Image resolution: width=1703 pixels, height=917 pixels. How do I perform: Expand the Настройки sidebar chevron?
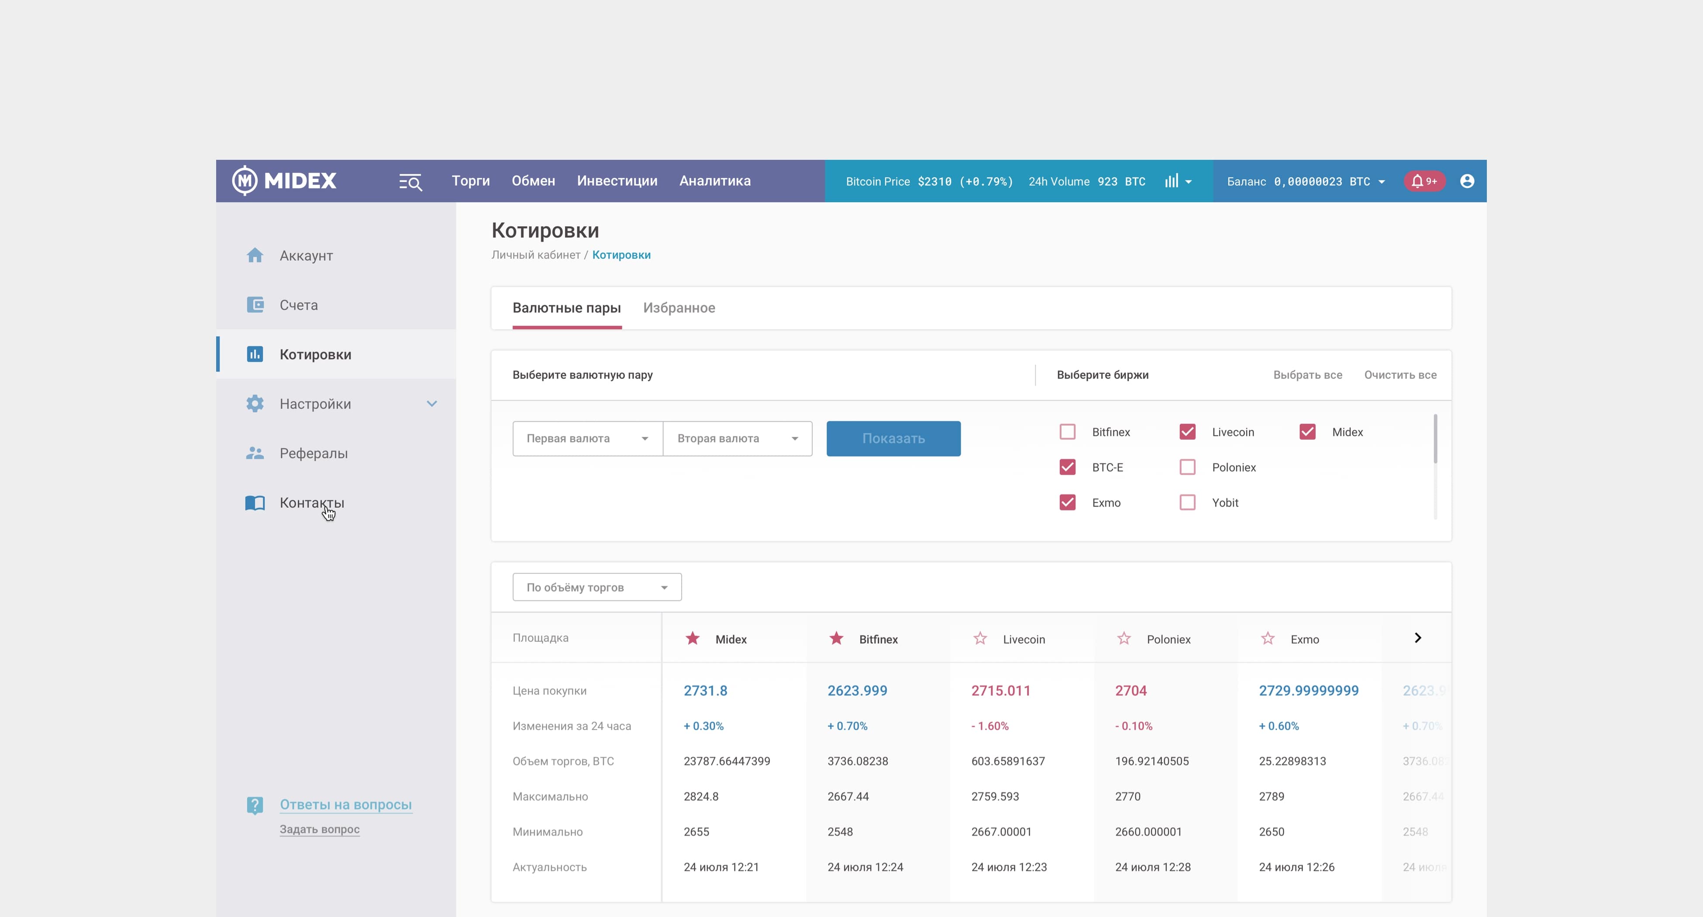432,404
